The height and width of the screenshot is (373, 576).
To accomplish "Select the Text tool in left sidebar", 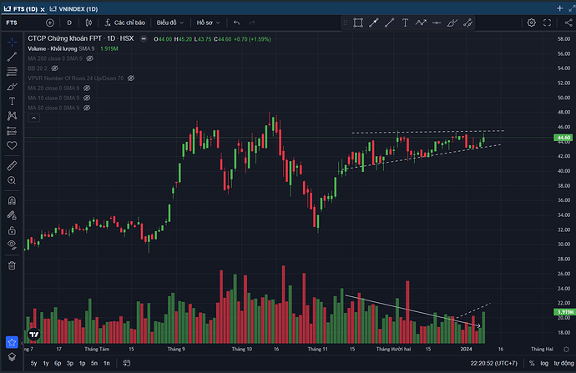I will [13, 100].
